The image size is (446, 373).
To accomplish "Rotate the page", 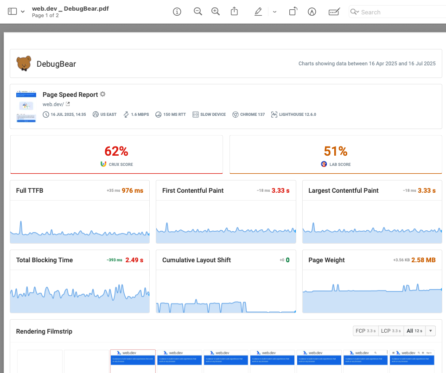I will point(293,12).
